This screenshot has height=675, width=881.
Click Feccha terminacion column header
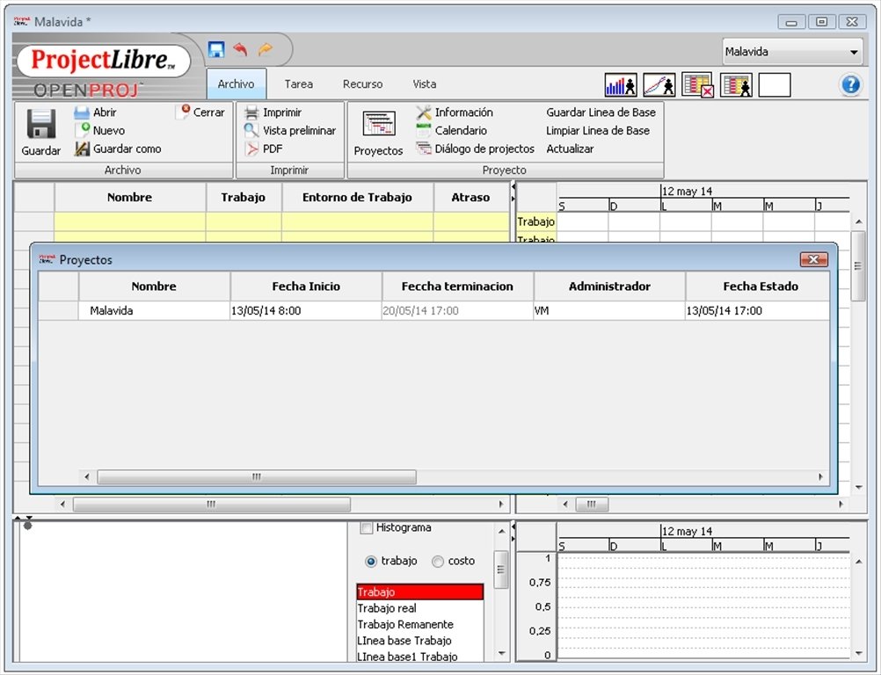point(457,287)
